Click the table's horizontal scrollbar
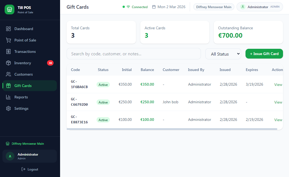The height and width of the screenshot is (177, 289). tap(172, 129)
